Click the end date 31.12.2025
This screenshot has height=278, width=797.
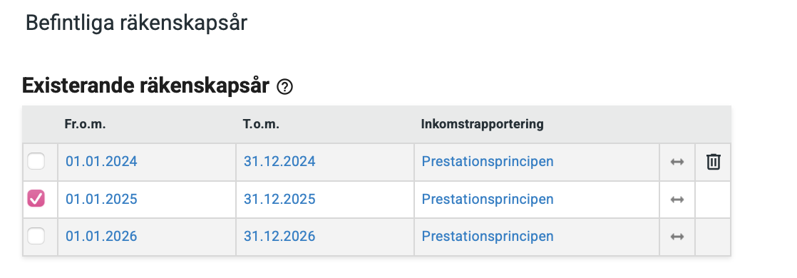[279, 199]
